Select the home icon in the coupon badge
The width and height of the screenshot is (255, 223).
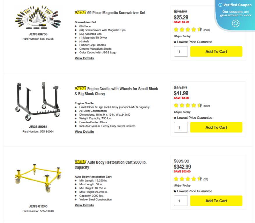coord(236,24)
